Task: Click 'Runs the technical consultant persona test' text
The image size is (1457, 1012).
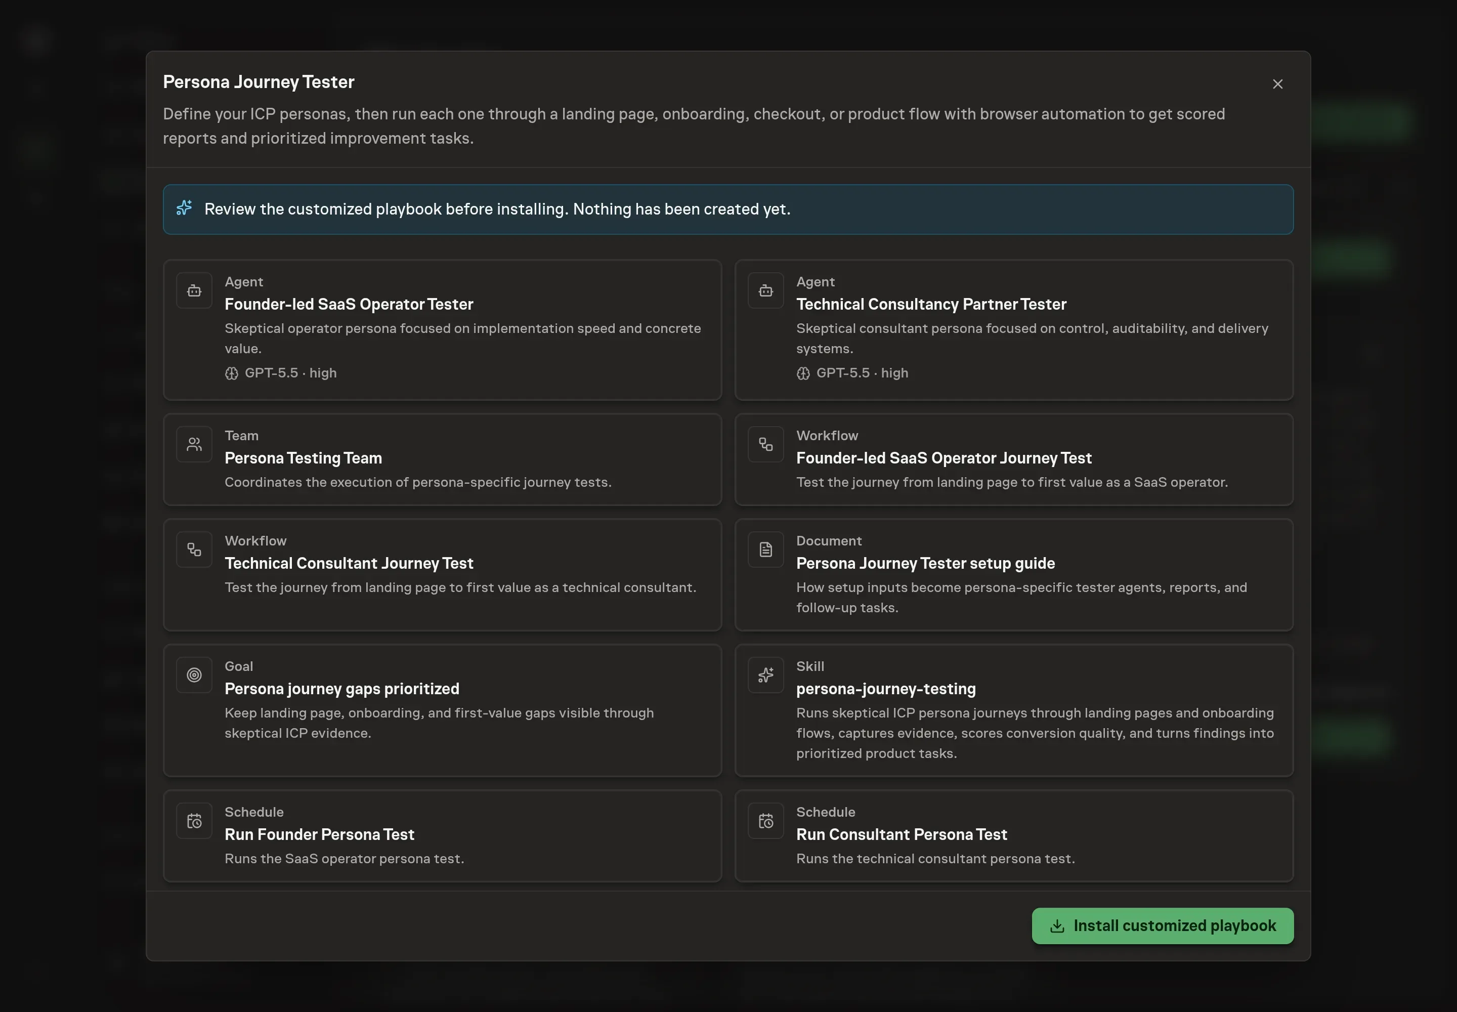Action: coord(935,859)
